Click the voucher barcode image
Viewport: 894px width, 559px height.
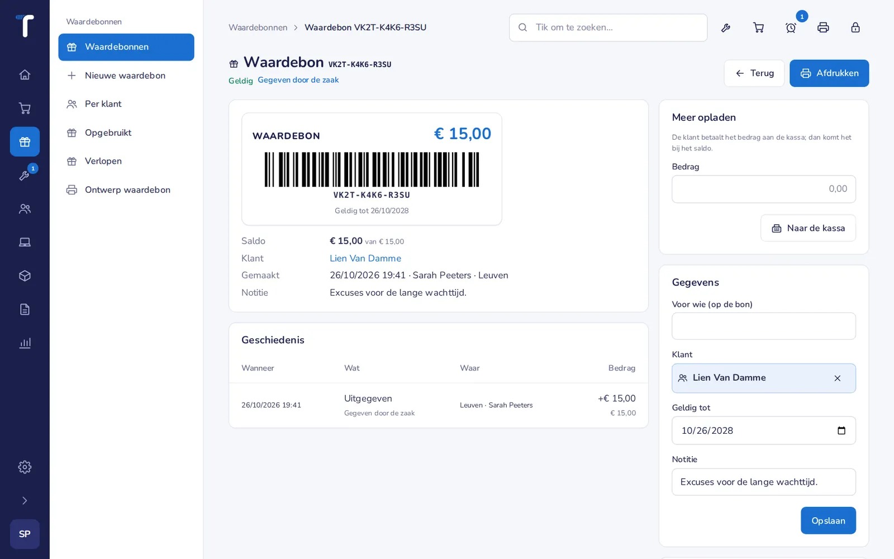tap(372, 169)
